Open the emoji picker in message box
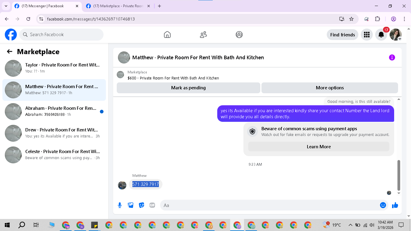 pos(383,205)
